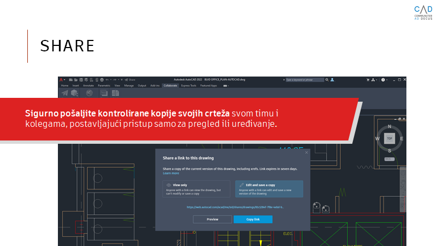Open the Insert ribbon tab
This screenshot has height=246, width=437.
click(75, 86)
